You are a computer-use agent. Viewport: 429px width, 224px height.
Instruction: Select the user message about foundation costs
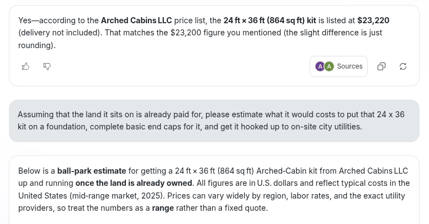[214, 121]
